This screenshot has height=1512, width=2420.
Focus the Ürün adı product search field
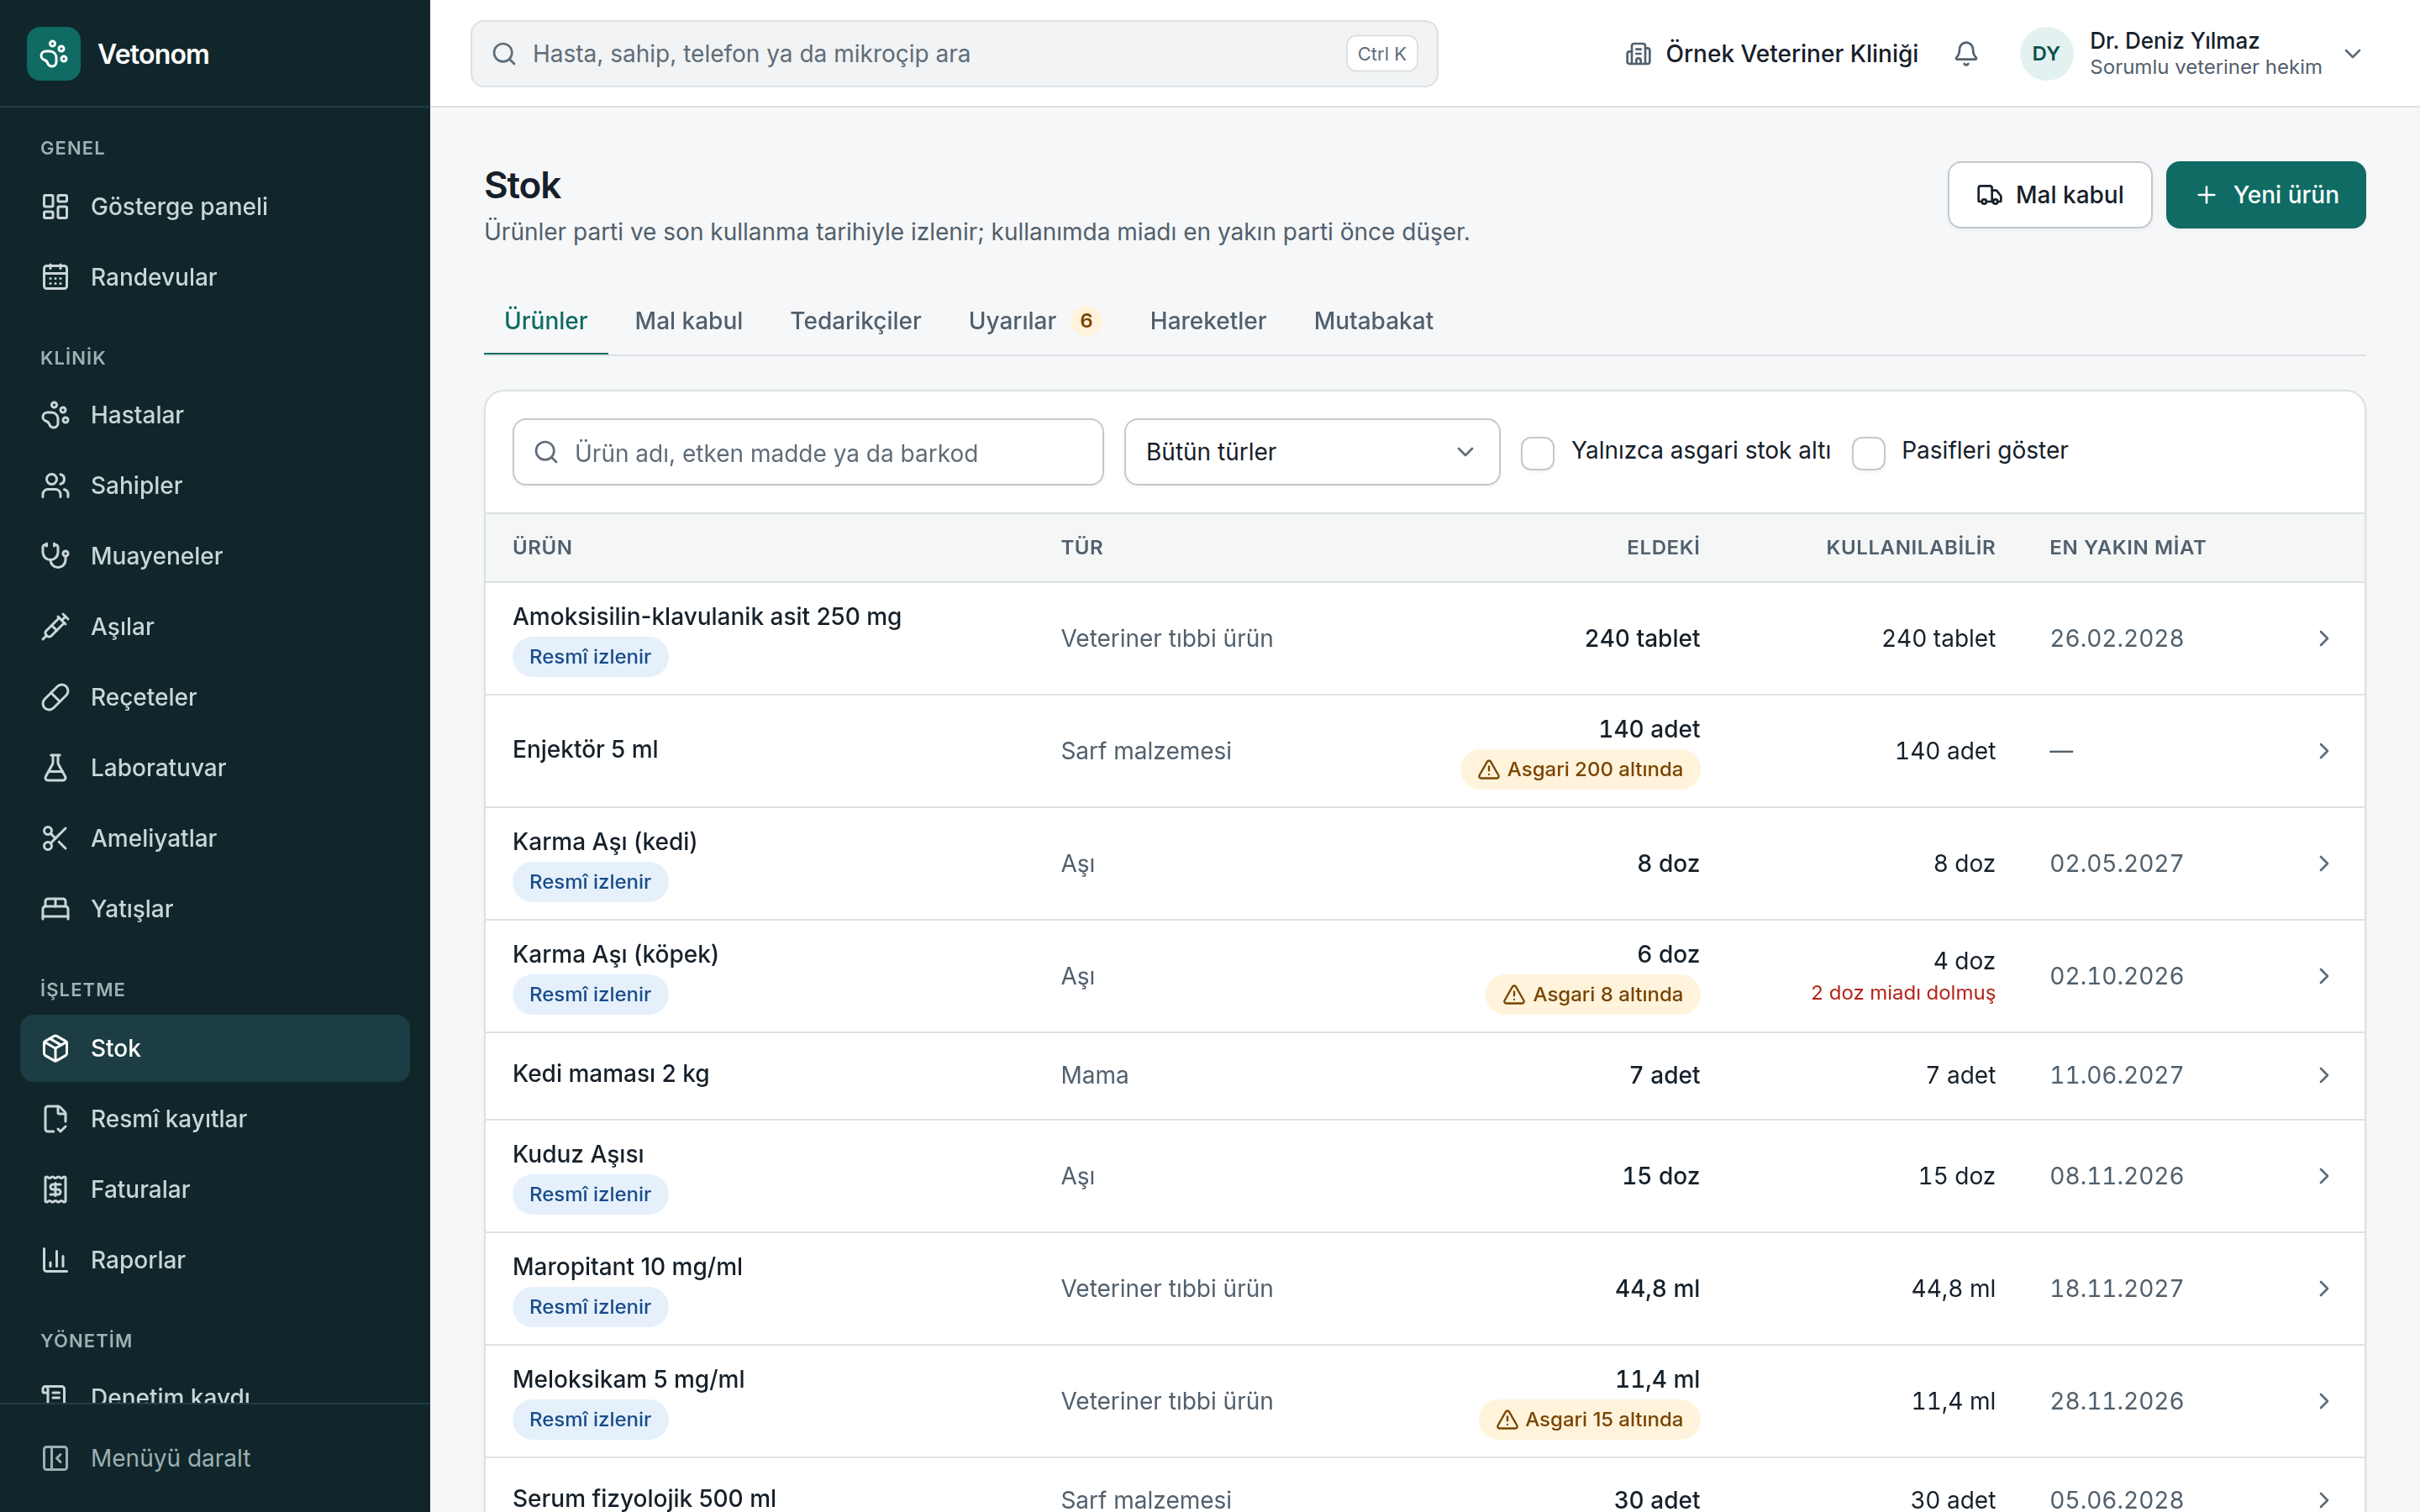(808, 453)
